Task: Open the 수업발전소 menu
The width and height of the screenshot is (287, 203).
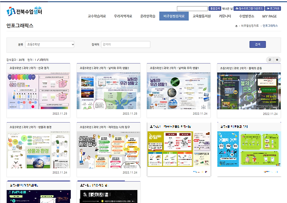Action: click(x=246, y=16)
